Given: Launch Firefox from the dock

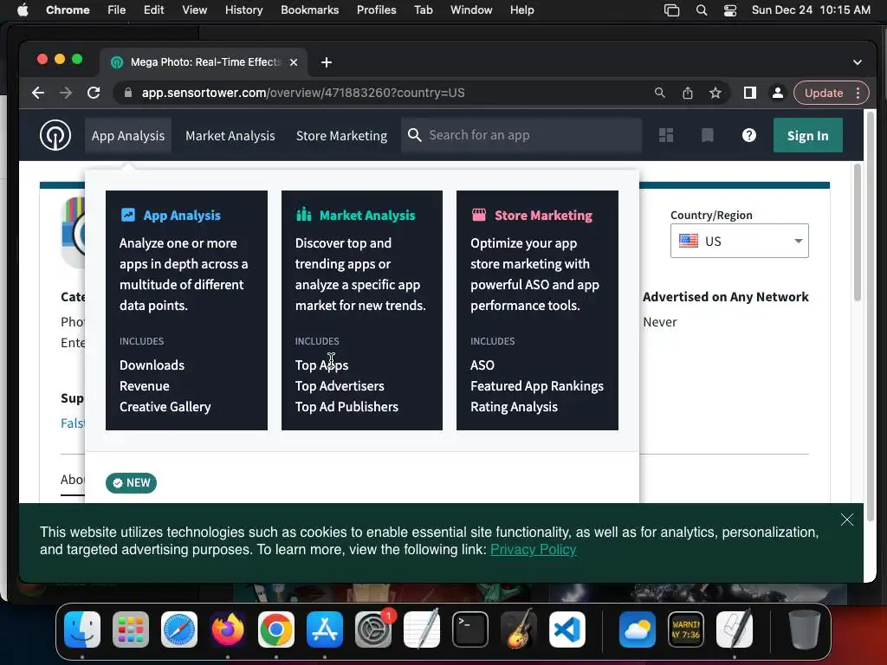Looking at the screenshot, I should coord(228,629).
